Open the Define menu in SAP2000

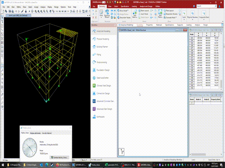pyautogui.click(x=19, y=7)
